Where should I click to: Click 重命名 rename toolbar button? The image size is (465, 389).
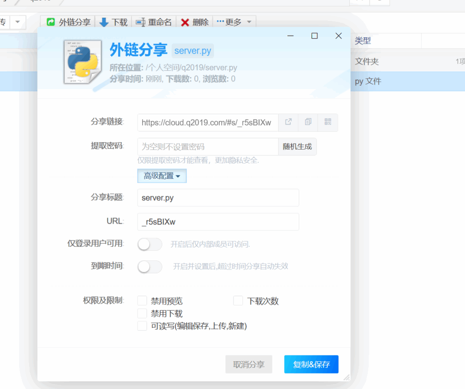154,22
